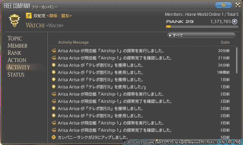Close the Free Company window
The height and width of the screenshot is (145, 243).
238,5
